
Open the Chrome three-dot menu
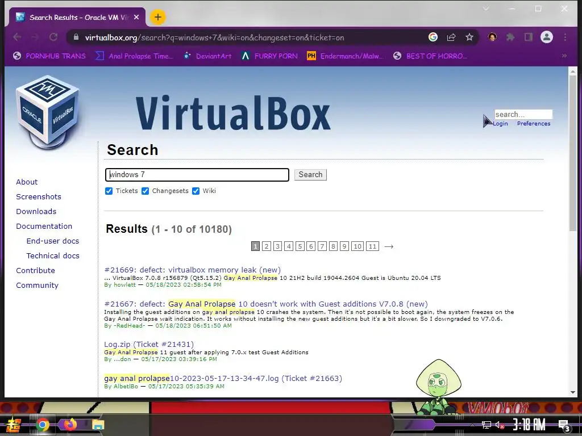coord(565,37)
